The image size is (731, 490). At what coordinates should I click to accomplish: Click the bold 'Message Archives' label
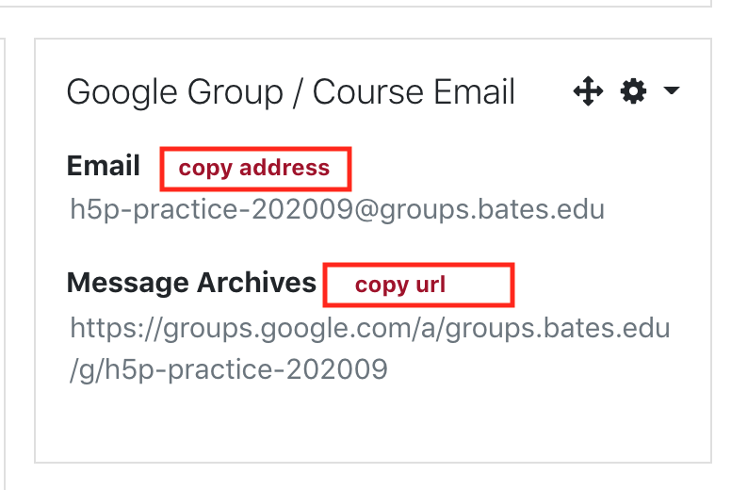(x=191, y=283)
